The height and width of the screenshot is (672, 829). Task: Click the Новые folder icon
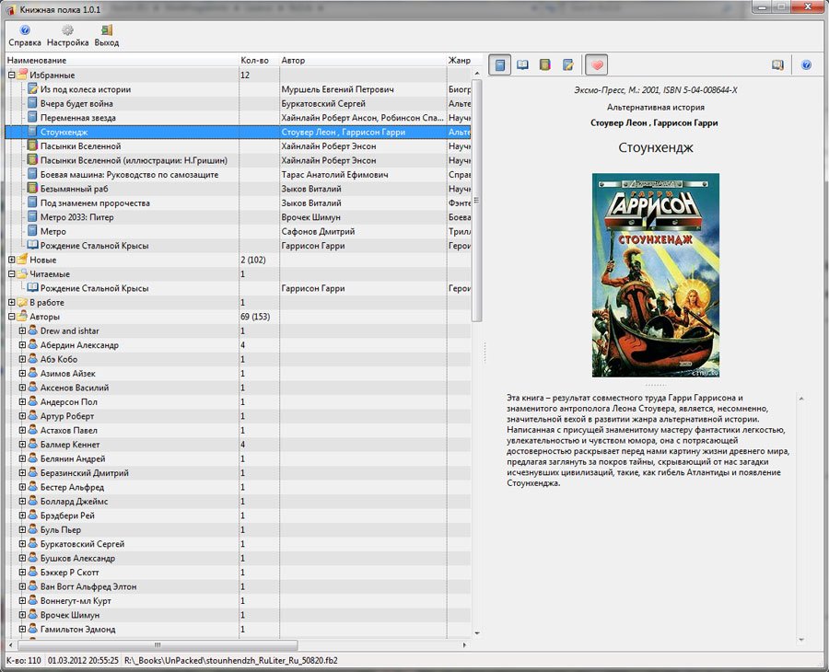coord(22,260)
